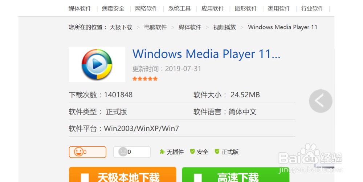
Task: Open the 应用软件 category
Action: (x=213, y=9)
